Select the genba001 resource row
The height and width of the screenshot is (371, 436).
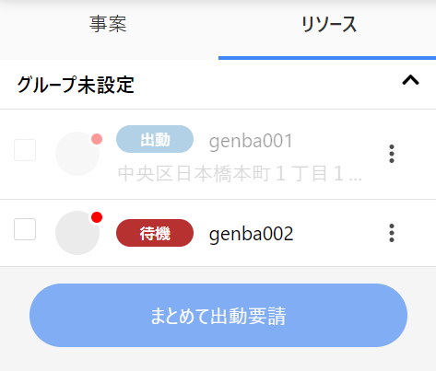point(218,154)
